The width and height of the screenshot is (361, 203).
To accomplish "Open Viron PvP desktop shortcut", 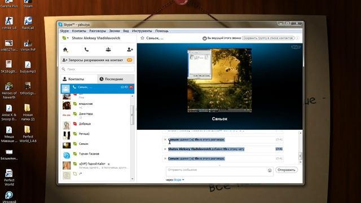I will coord(28,45).
